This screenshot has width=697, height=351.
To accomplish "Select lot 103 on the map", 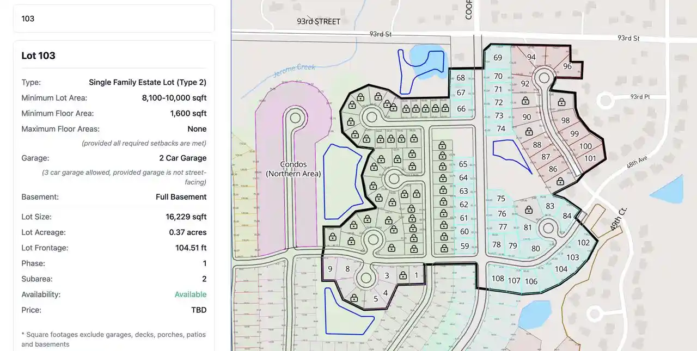I will [573, 257].
